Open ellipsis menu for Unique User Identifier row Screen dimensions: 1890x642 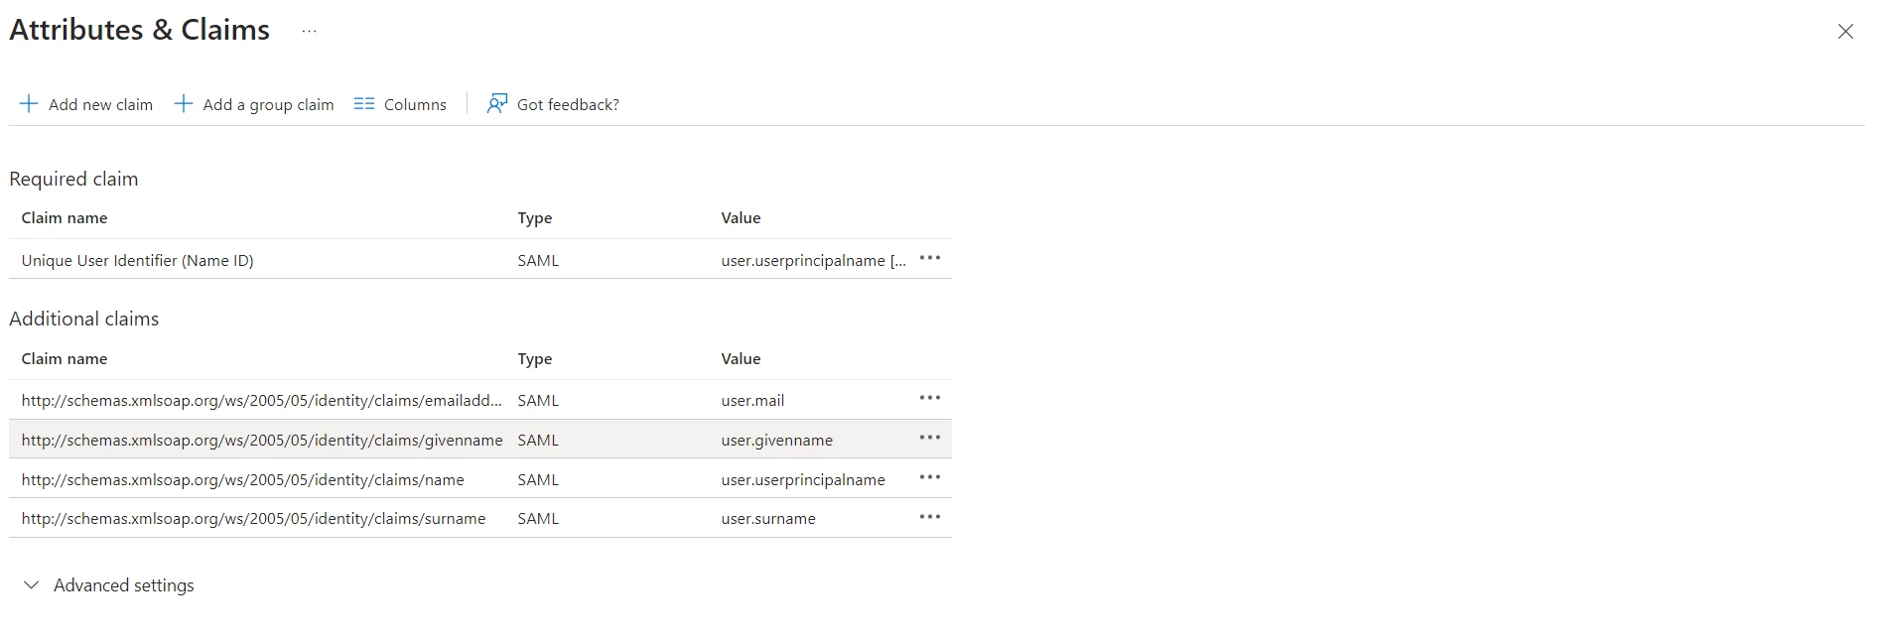click(930, 258)
